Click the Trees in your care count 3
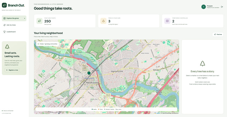This screenshot has width=227, height=117. pyautogui.click(x=109, y=21)
